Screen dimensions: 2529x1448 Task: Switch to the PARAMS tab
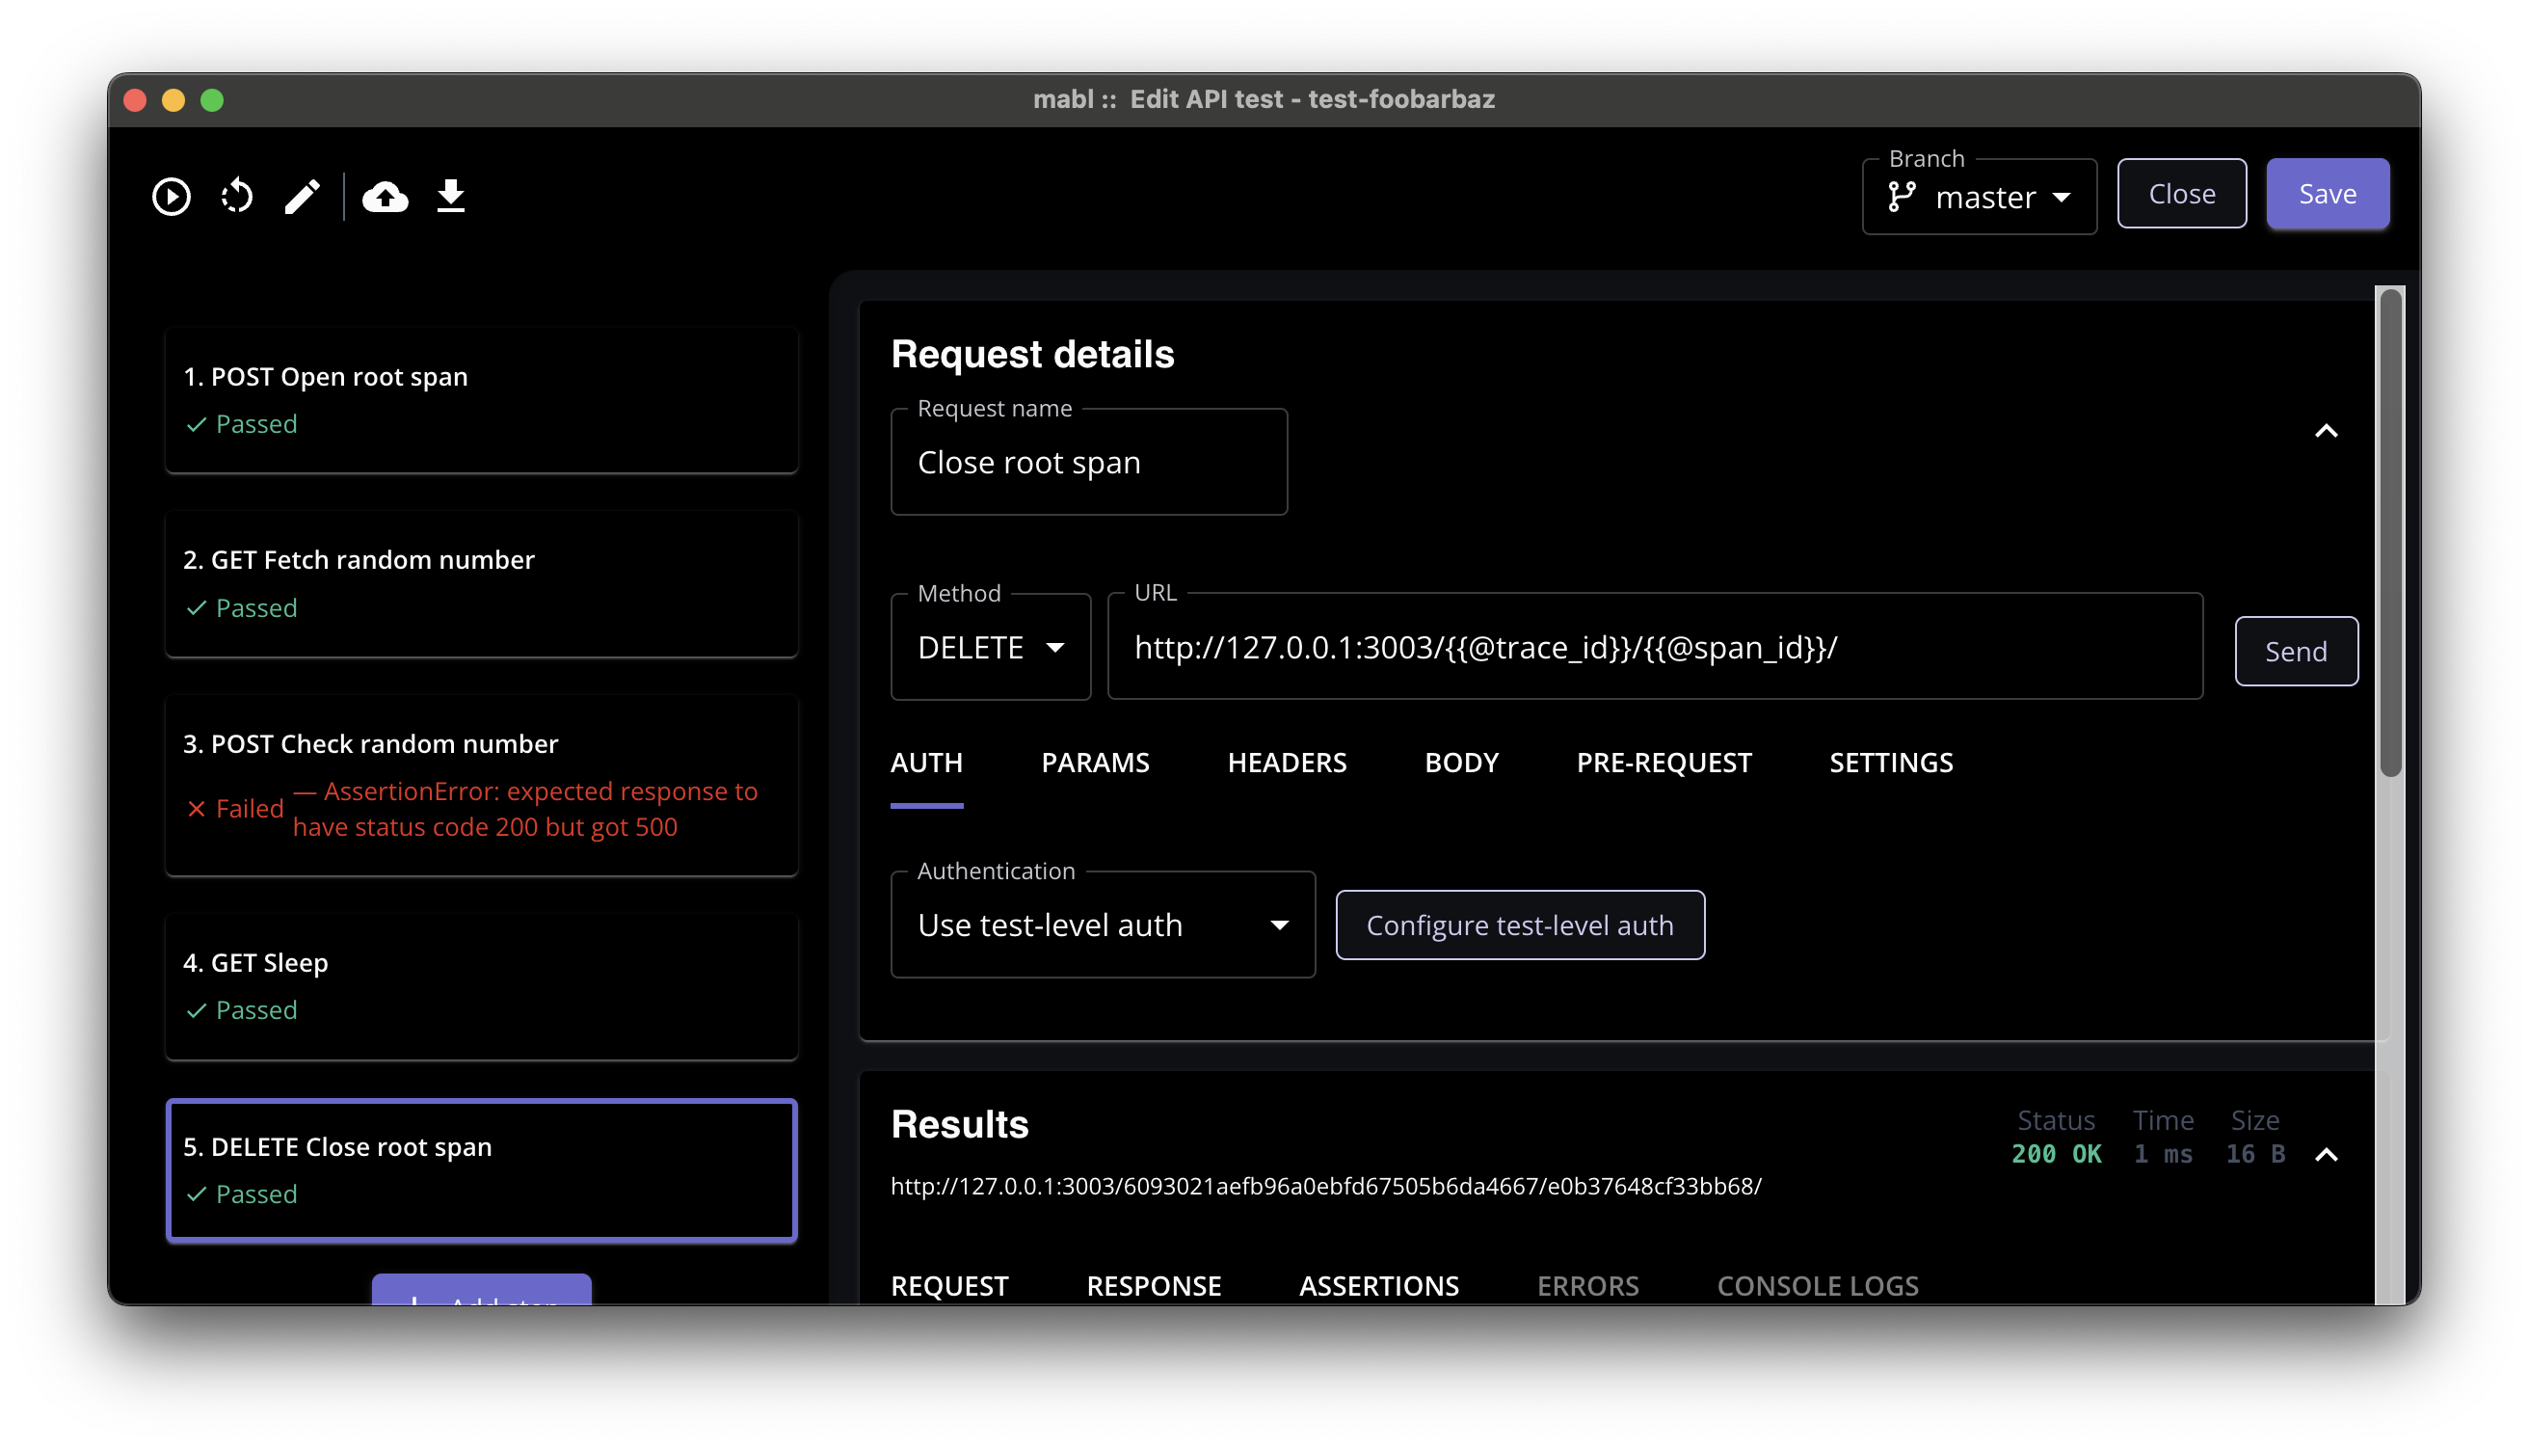pos(1095,763)
